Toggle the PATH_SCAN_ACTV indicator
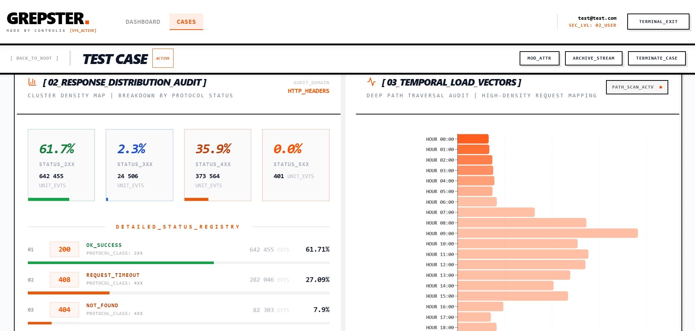The image size is (695, 331). point(637,87)
